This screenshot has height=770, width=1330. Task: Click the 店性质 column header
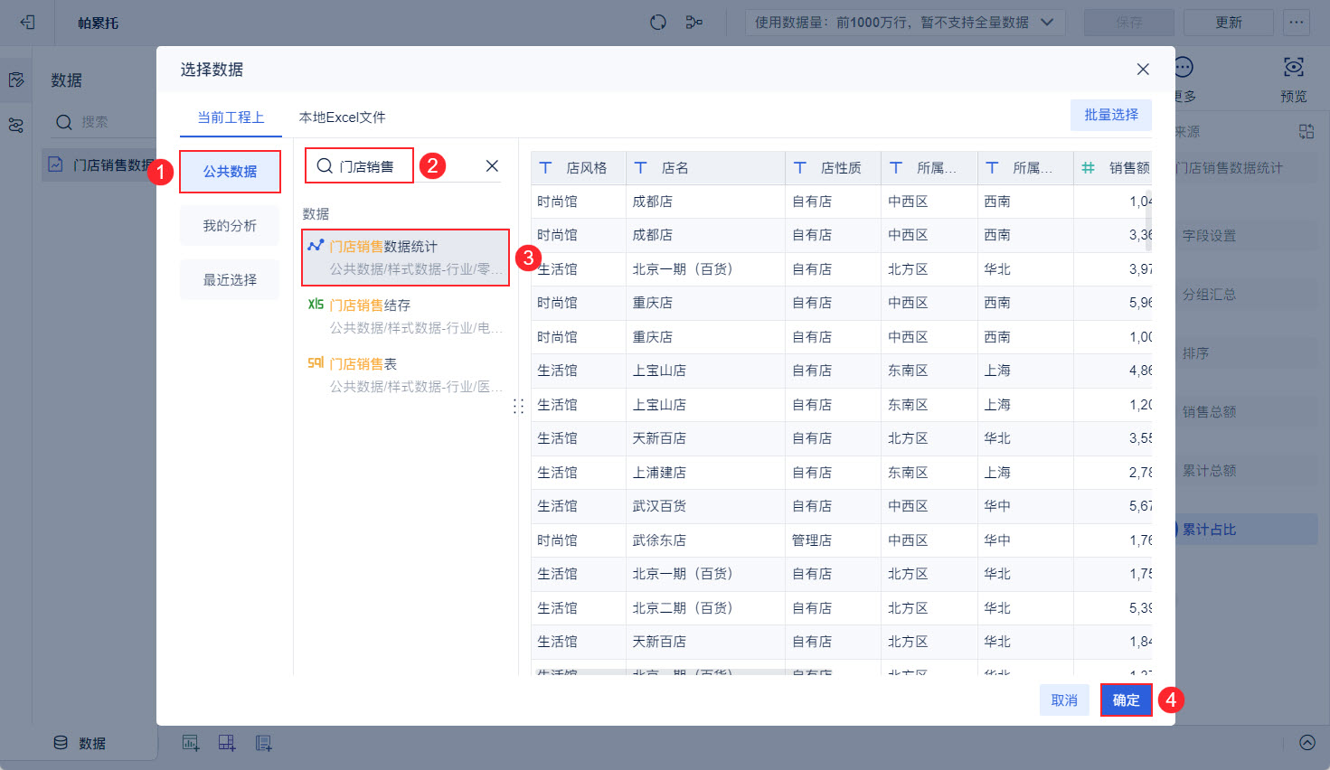click(833, 168)
